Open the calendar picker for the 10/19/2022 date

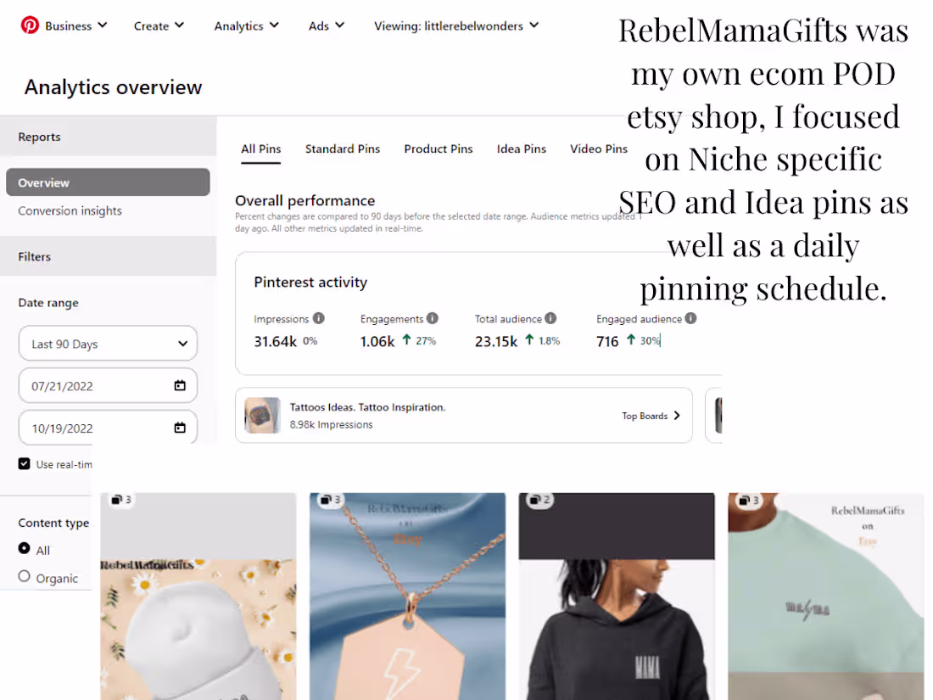pyautogui.click(x=180, y=428)
